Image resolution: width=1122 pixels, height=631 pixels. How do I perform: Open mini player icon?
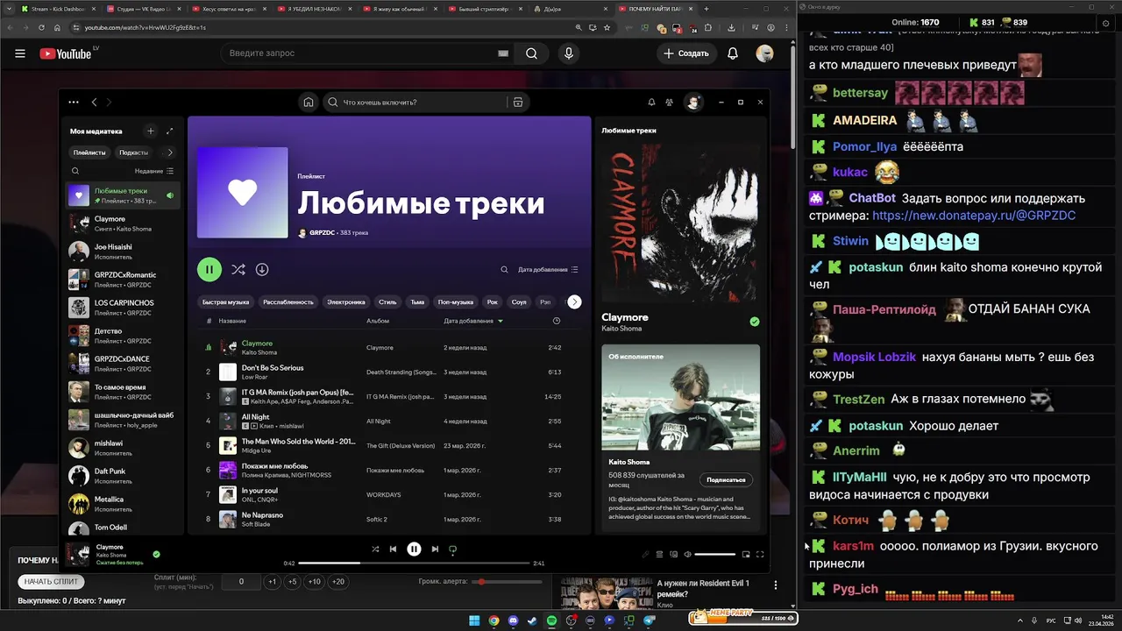[x=746, y=554]
